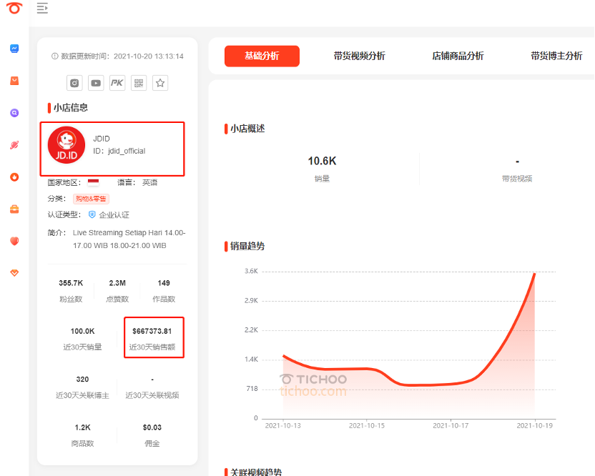Click the Instagram-style camera icon button
Image resolution: width=595 pixels, height=476 pixels.
tap(74, 83)
